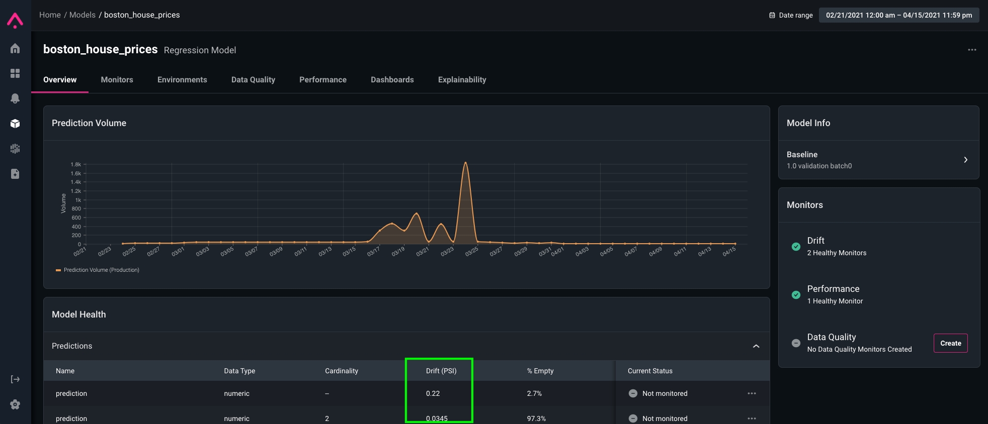988x424 pixels.
Task: Click Not monitored status icon in 2.7% row
Action: point(633,393)
